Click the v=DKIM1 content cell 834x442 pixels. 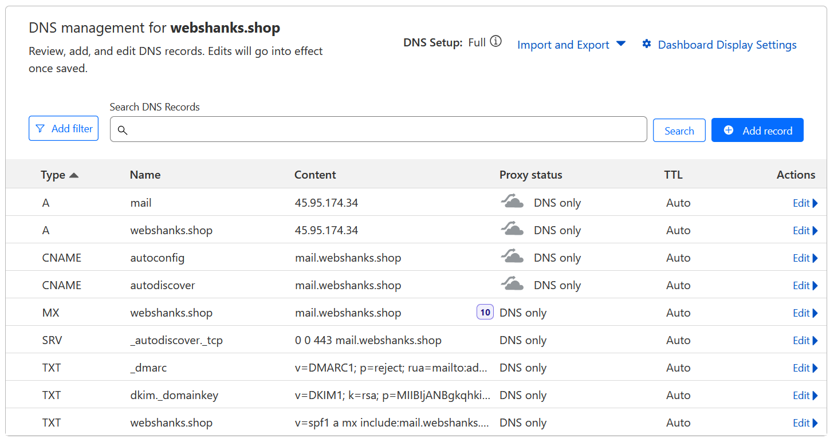[x=392, y=395]
